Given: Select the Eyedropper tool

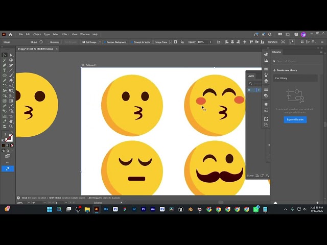Looking at the screenshot, I should pos(11,106).
